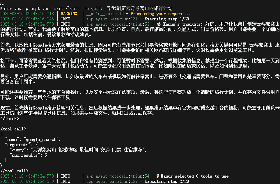Click paragraph starting '首先，我应该用Google搜索'

tap(140, 47)
